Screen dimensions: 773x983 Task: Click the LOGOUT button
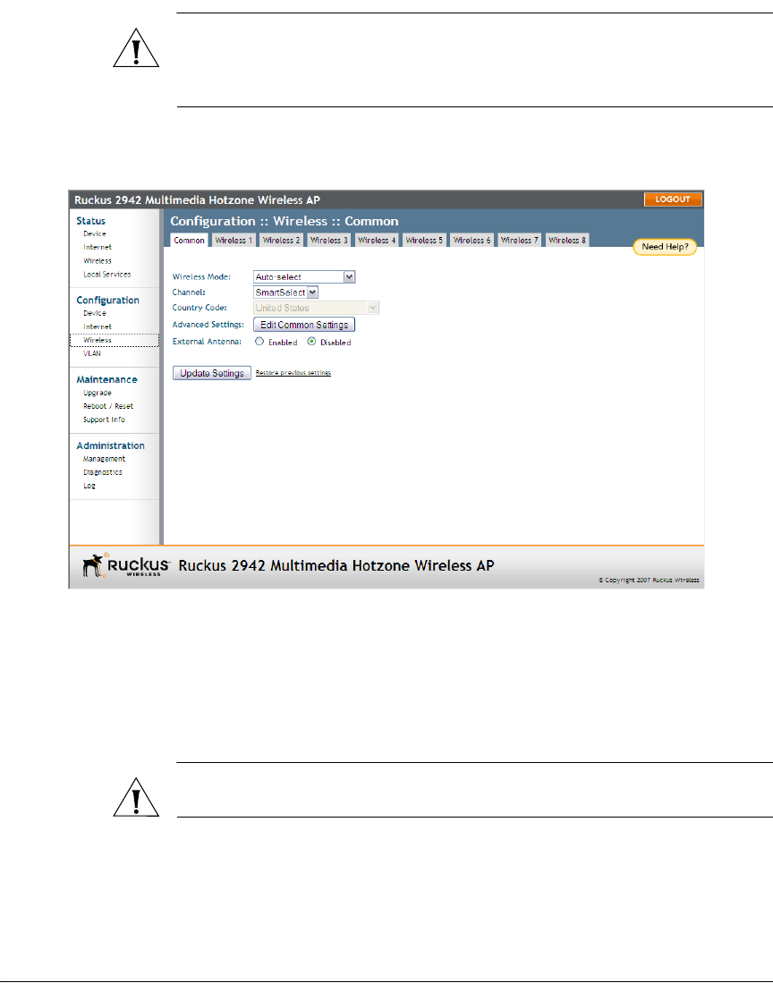click(673, 199)
